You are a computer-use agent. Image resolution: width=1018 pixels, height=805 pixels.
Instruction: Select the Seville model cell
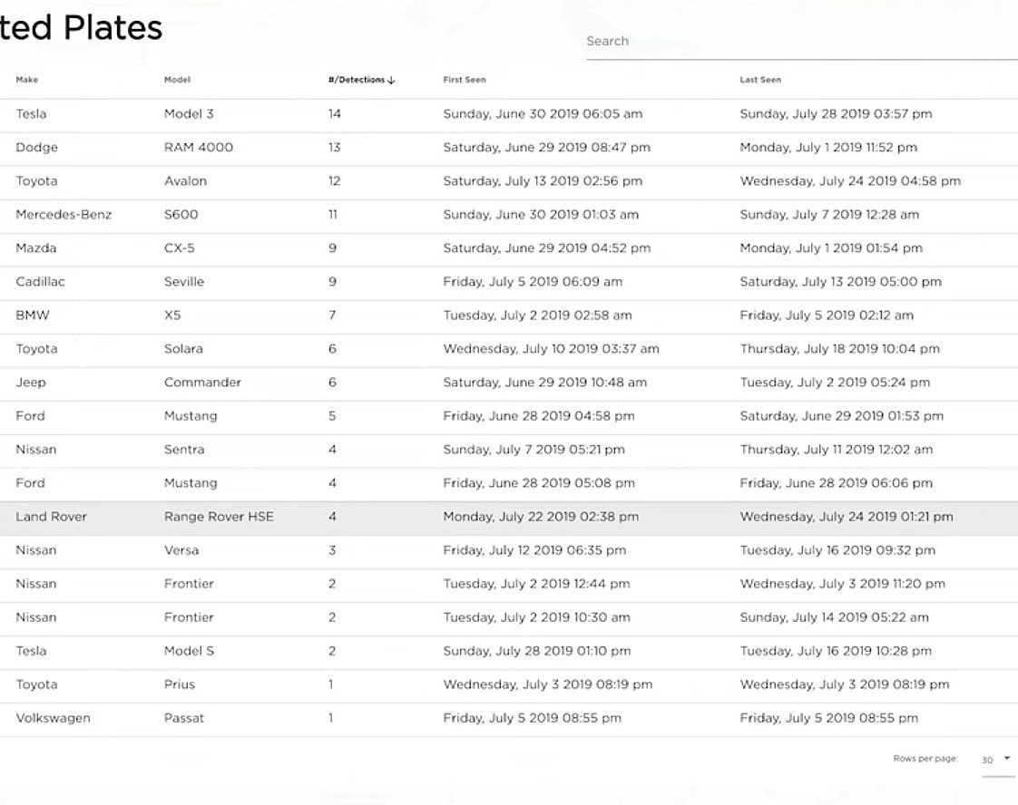[184, 282]
